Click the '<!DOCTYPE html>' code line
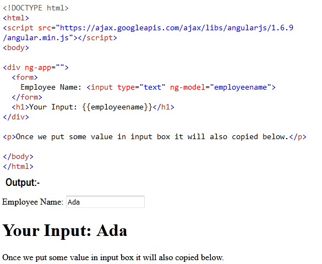This screenshot has width=322, height=264. [36, 8]
